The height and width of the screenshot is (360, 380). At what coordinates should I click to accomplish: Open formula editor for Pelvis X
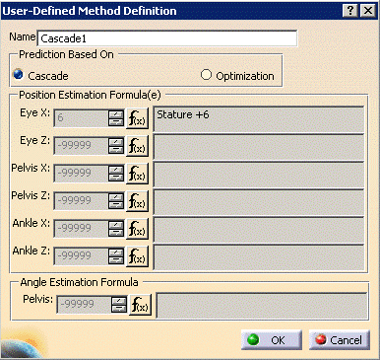pos(137,174)
